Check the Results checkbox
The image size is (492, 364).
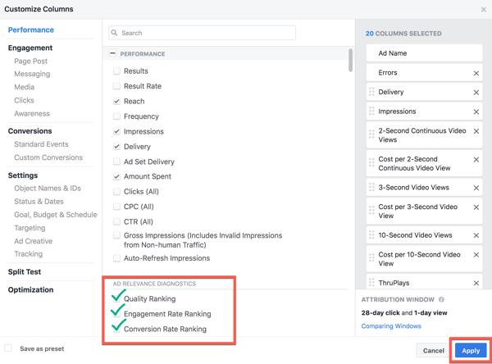(116, 71)
